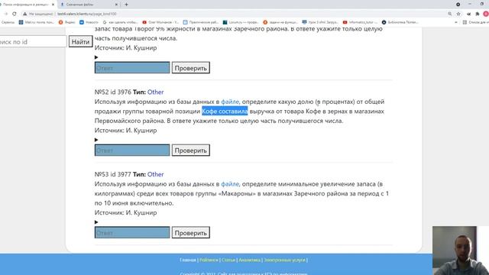The width and height of the screenshot is (489, 275).
Task: Open the zoom magnifier icon in address bar
Action: (450, 14)
